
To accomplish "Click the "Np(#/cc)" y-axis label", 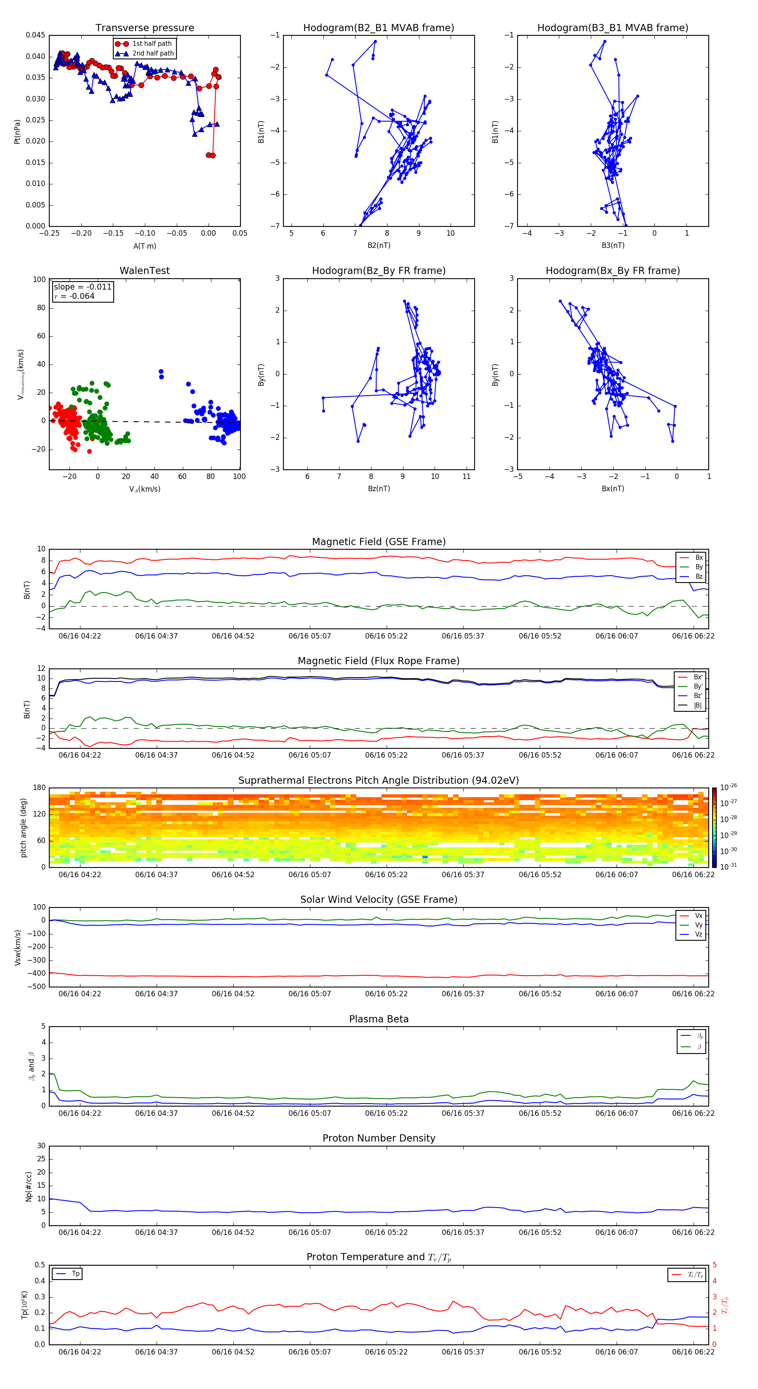I will click(x=28, y=1186).
